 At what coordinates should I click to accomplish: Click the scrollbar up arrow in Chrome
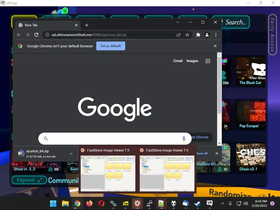pos(219,54)
